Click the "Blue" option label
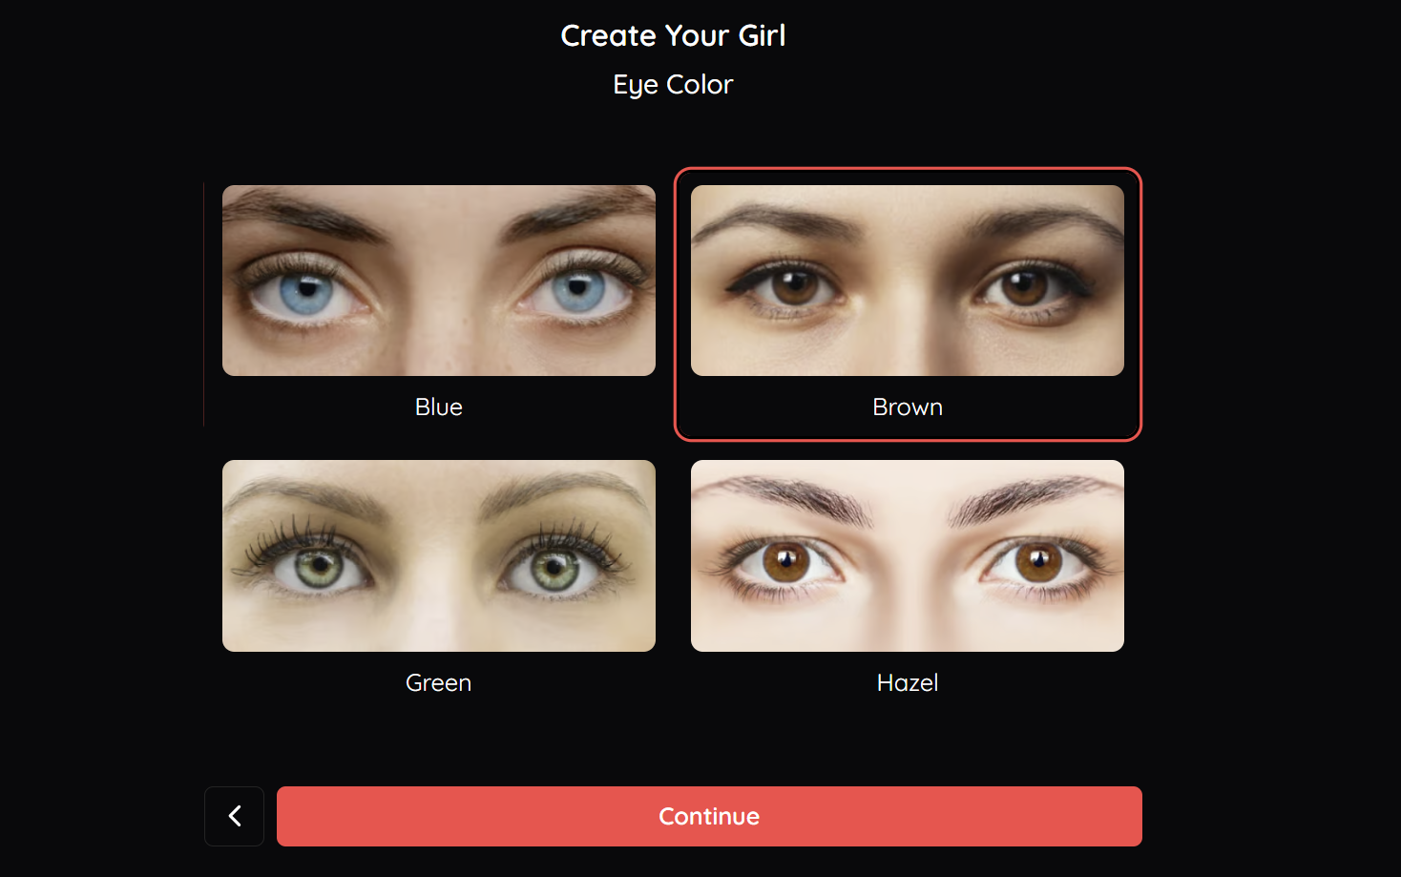The height and width of the screenshot is (877, 1401). pyautogui.click(x=439, y=407)
